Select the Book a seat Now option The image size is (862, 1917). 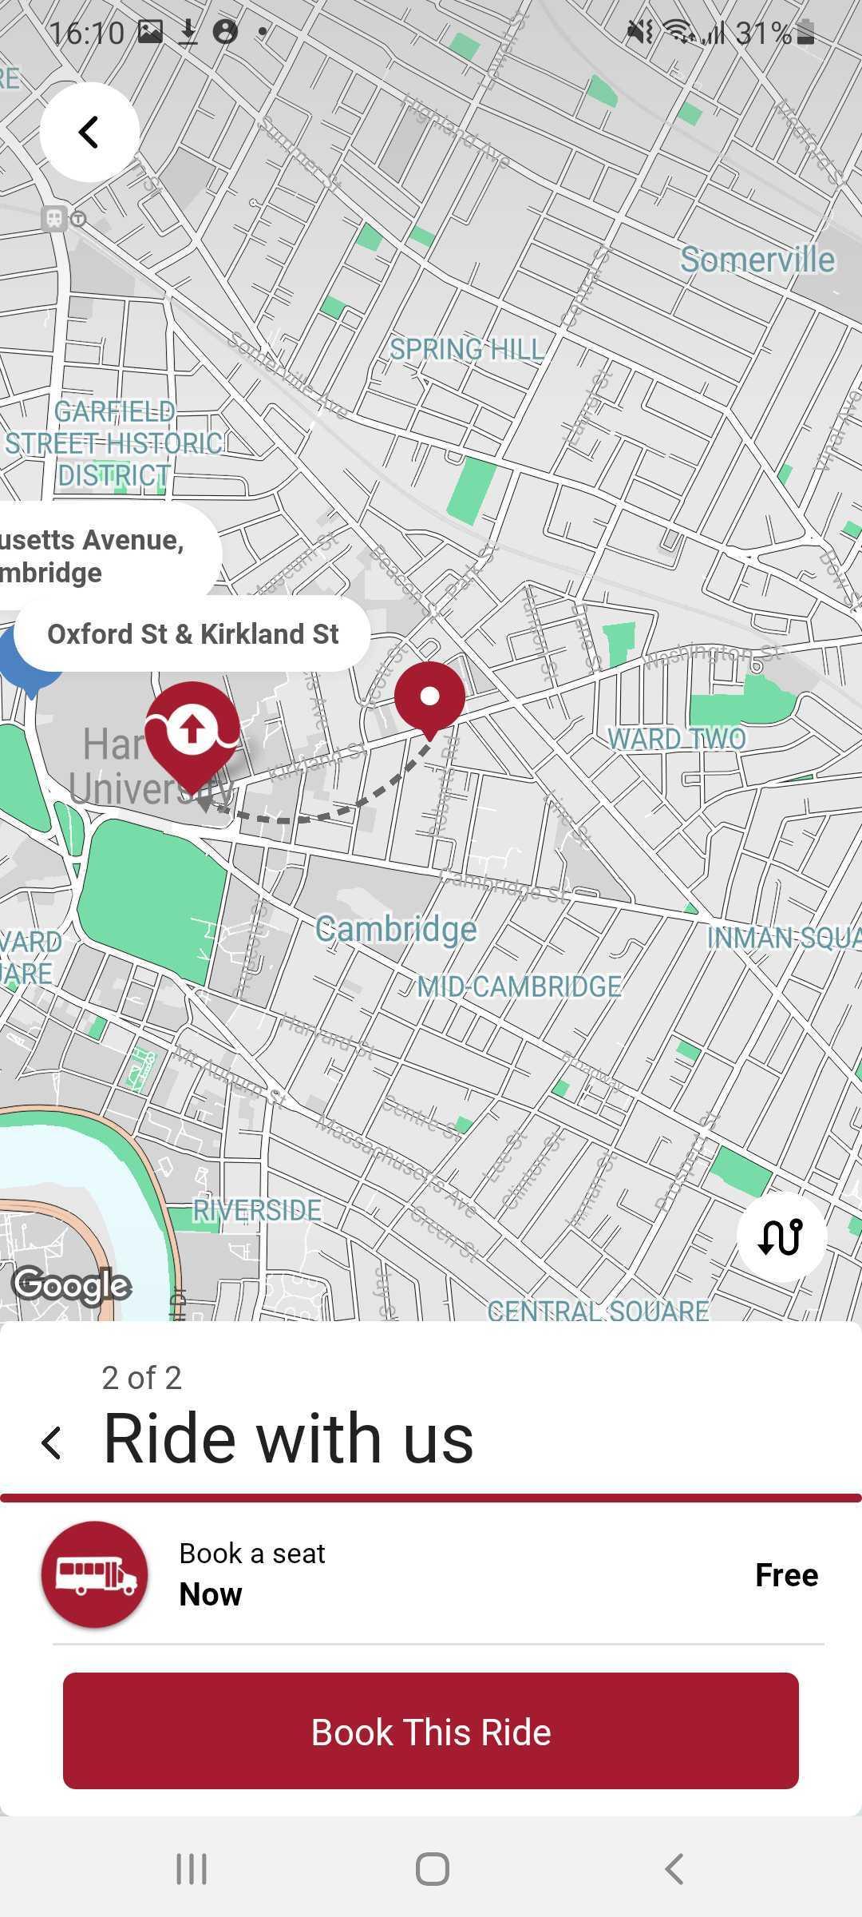point(431,1574)
